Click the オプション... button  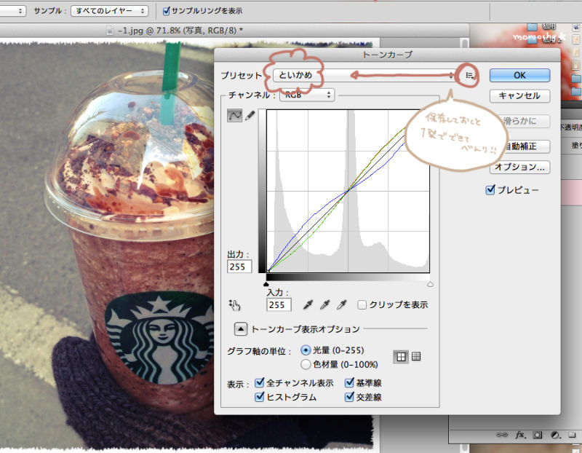(519, 167)
